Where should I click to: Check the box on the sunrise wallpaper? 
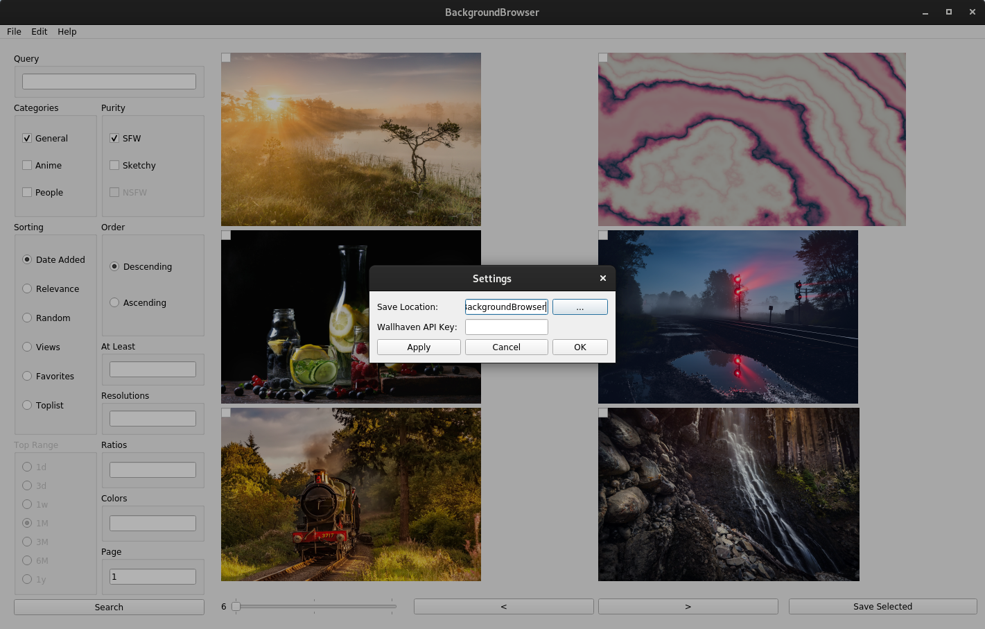tap(226, 58)
